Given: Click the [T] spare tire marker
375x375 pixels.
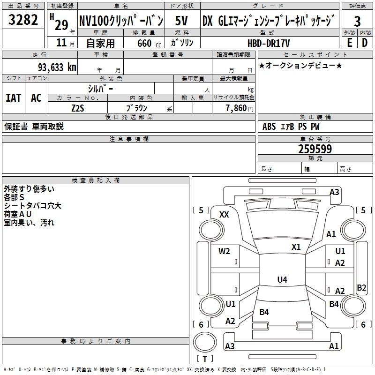Looking at the screenshot, I should (204, 359).
